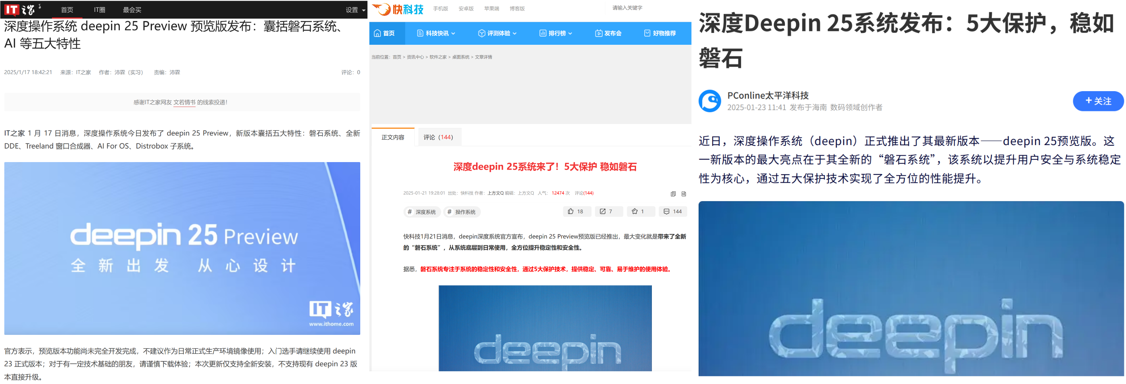Expand the 评测体验 dropdown arrow
The width and height of the screenshot is (1126, 384).
515,34
